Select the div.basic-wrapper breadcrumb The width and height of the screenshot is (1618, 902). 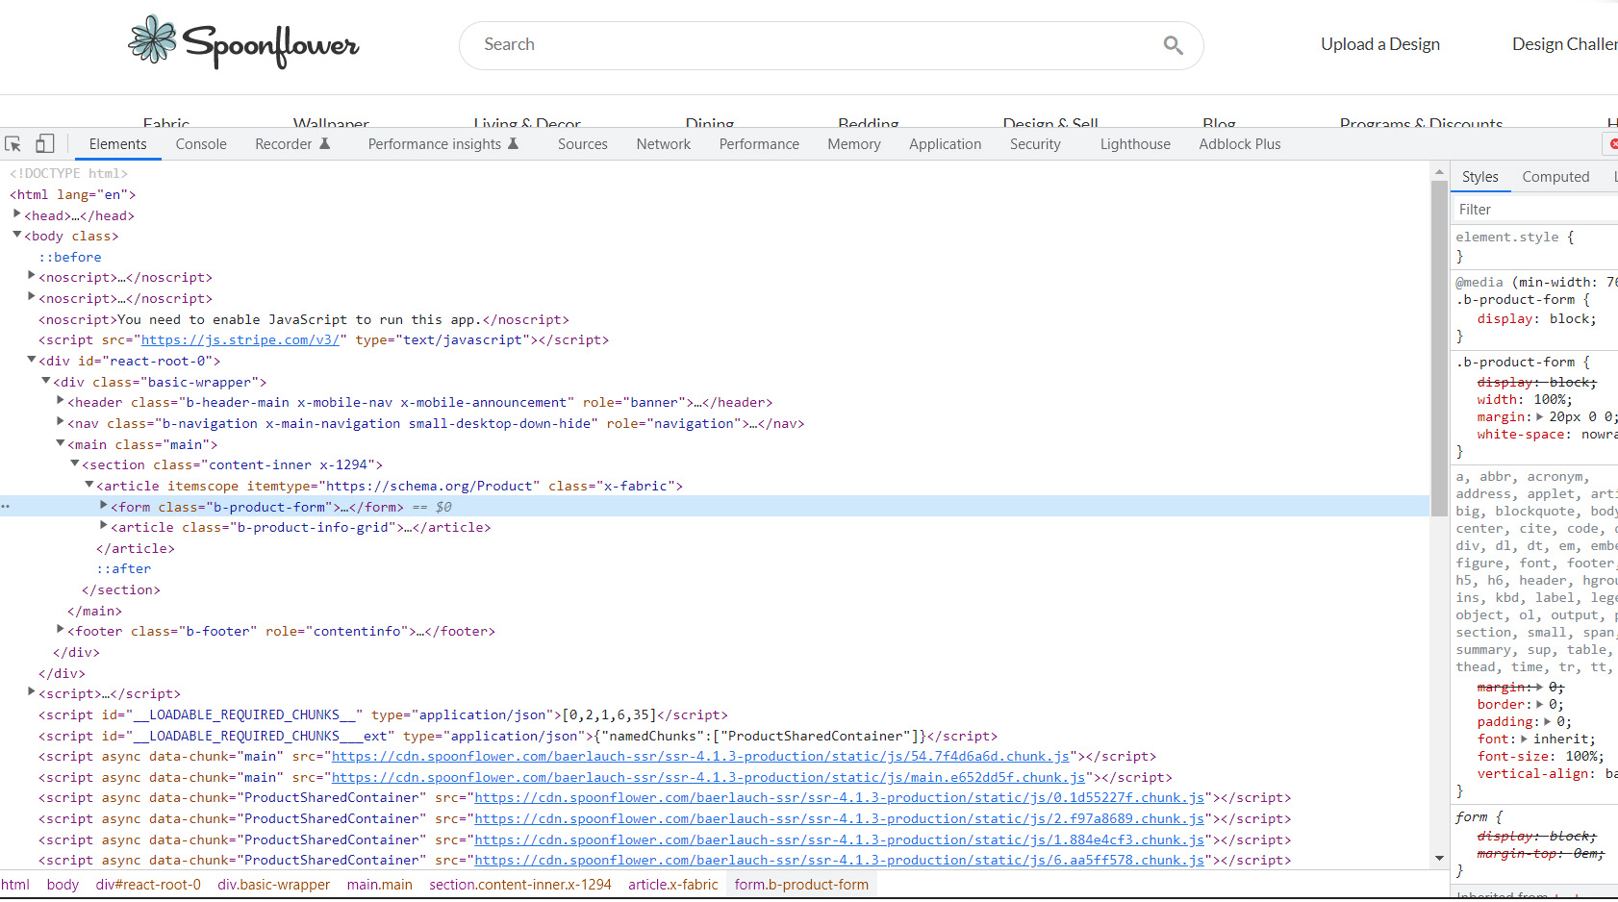click(273, 885)
